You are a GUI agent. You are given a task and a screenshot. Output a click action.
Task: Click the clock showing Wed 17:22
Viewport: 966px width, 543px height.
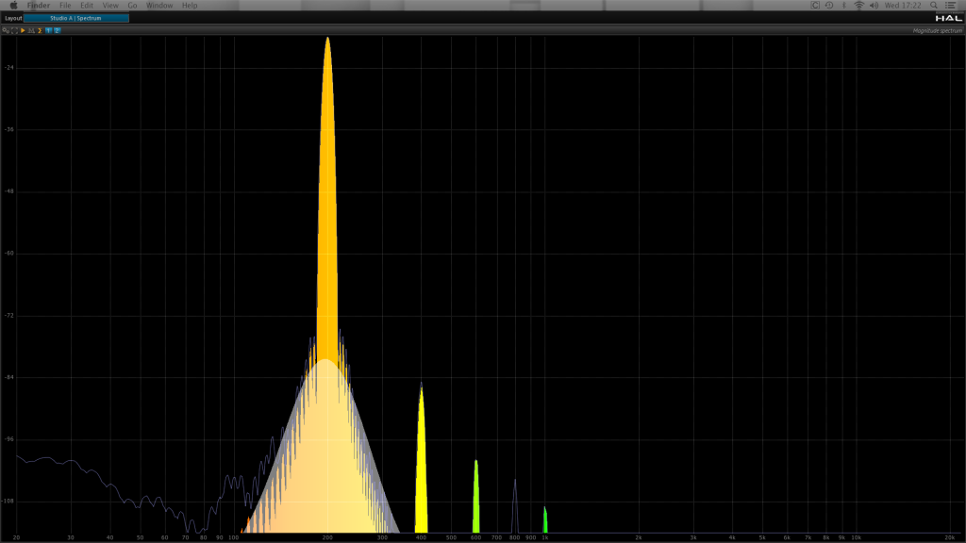coord(903,5)
